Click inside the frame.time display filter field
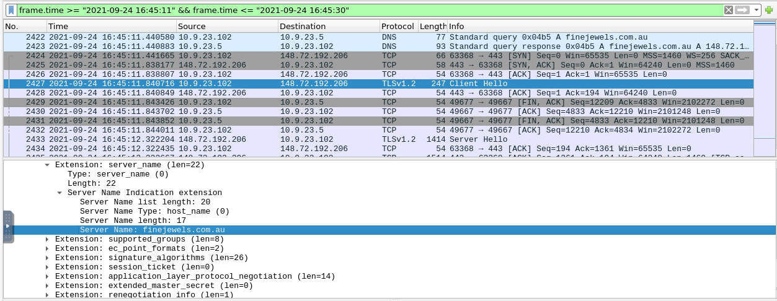777x301 pixels. click(x=370, y=11)
